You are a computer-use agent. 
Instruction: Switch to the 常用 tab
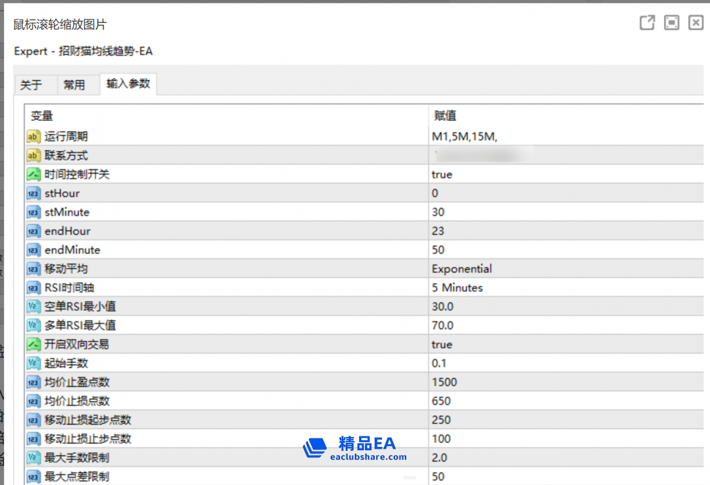click(x=74, y=85)
